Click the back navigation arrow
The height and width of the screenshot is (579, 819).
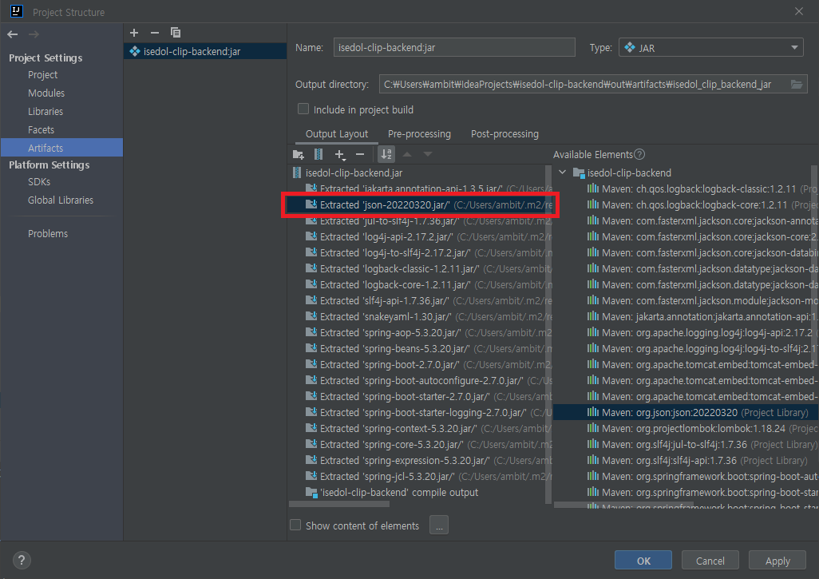pos(13,34)
